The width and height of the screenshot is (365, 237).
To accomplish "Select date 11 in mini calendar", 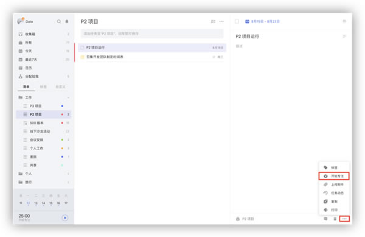I will 21,203.
